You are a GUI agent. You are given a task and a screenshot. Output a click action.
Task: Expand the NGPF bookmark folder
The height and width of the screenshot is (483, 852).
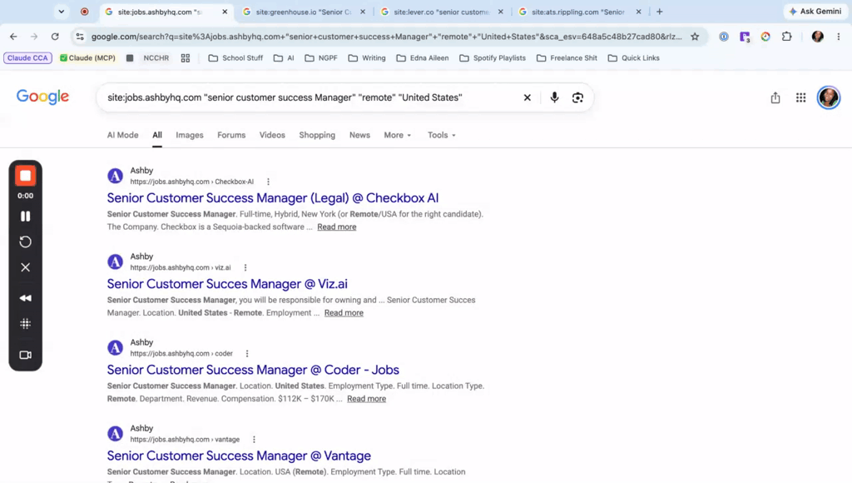pos(321,57)
